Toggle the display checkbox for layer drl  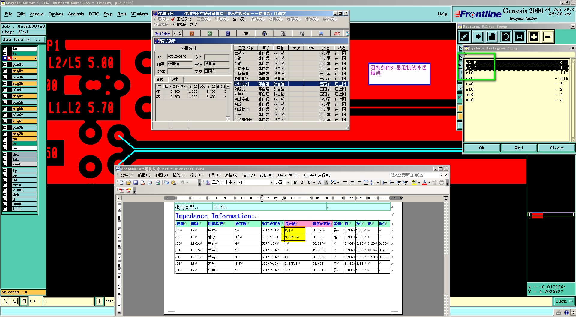click(x=5, y=155)
